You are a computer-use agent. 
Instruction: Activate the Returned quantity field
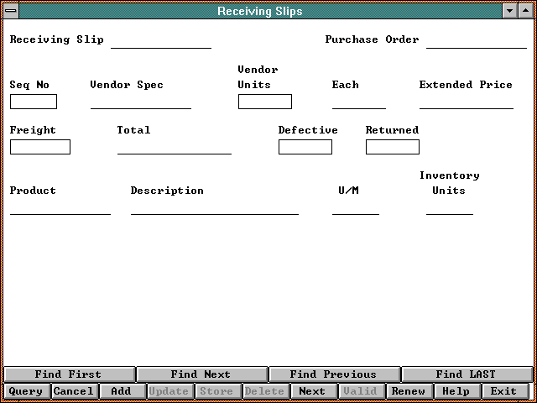click(393, 147)
